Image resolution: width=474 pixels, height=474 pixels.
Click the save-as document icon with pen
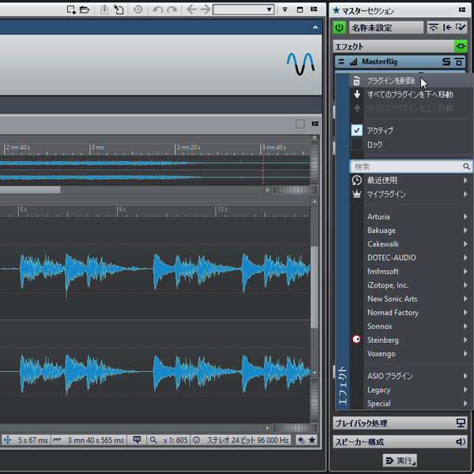point(118,9)
